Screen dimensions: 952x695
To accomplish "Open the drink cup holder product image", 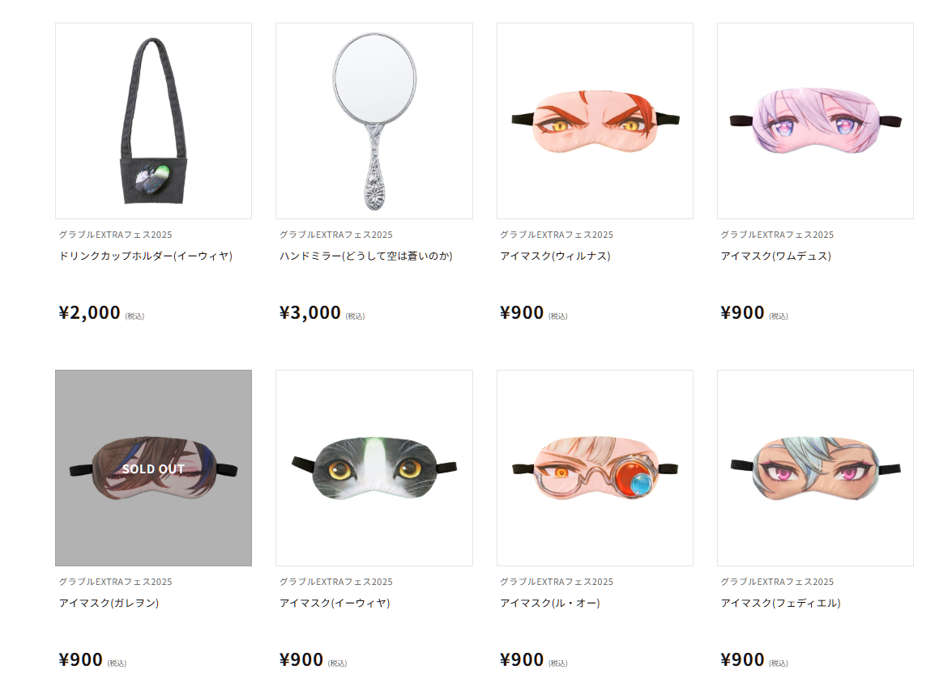I will [x=153, y=121].
